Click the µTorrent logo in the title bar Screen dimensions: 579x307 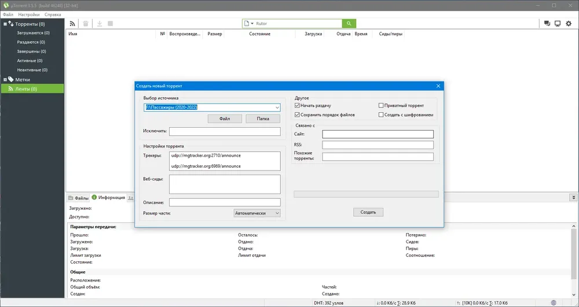coord(6,6)
